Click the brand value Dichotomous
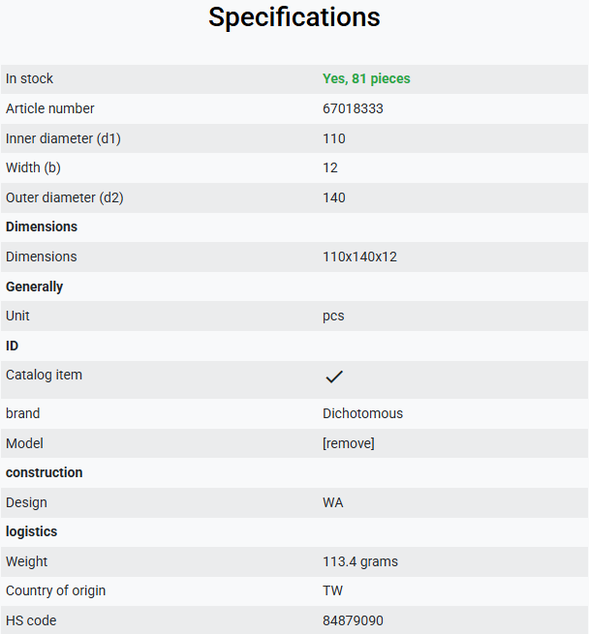Screen dimensions: 589x634 click(362, 413)
